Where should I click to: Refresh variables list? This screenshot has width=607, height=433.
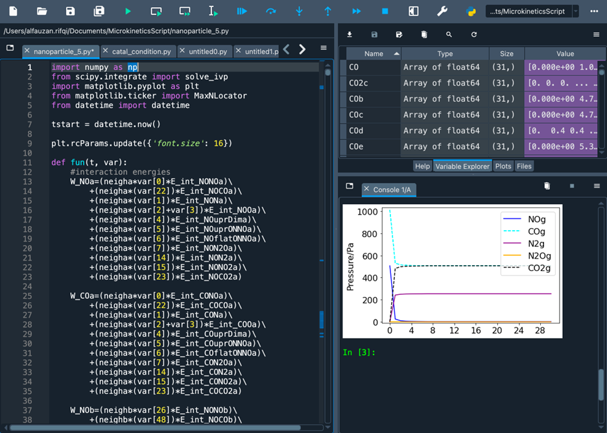click(x=474, y=34)
